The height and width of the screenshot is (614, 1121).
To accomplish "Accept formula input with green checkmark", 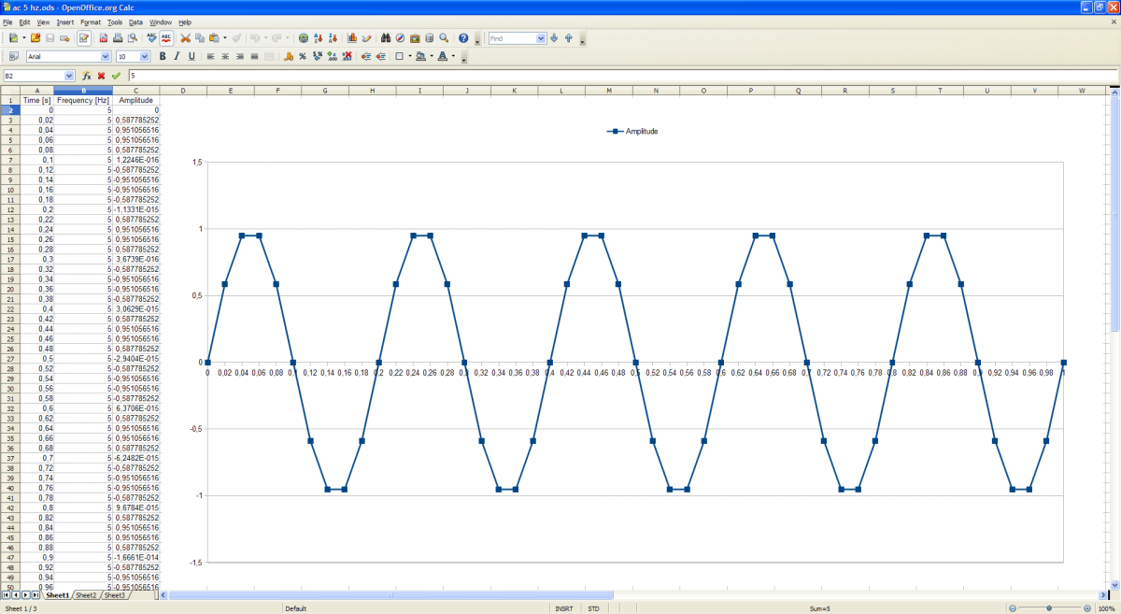I will pos(116,76).
